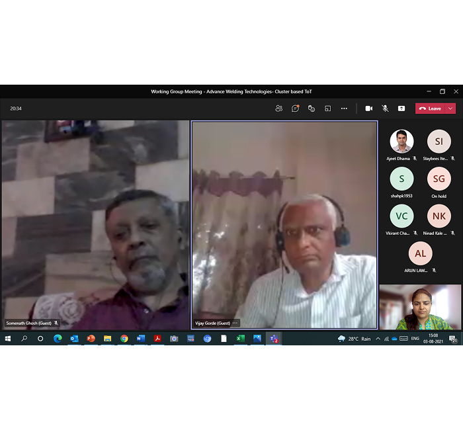
Task: Unmute the microphone
Action: [385, 108]
